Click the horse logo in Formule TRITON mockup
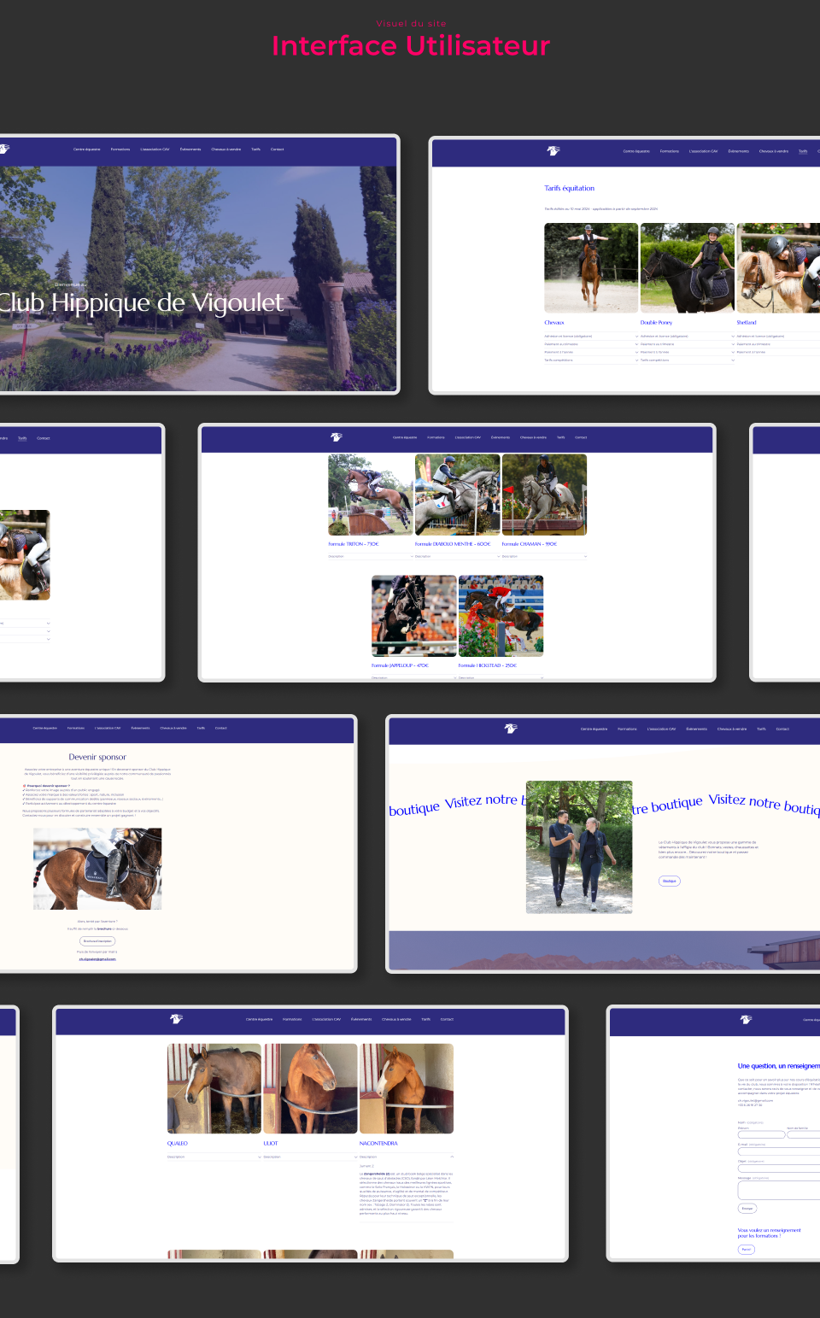 tap(337, 436)
